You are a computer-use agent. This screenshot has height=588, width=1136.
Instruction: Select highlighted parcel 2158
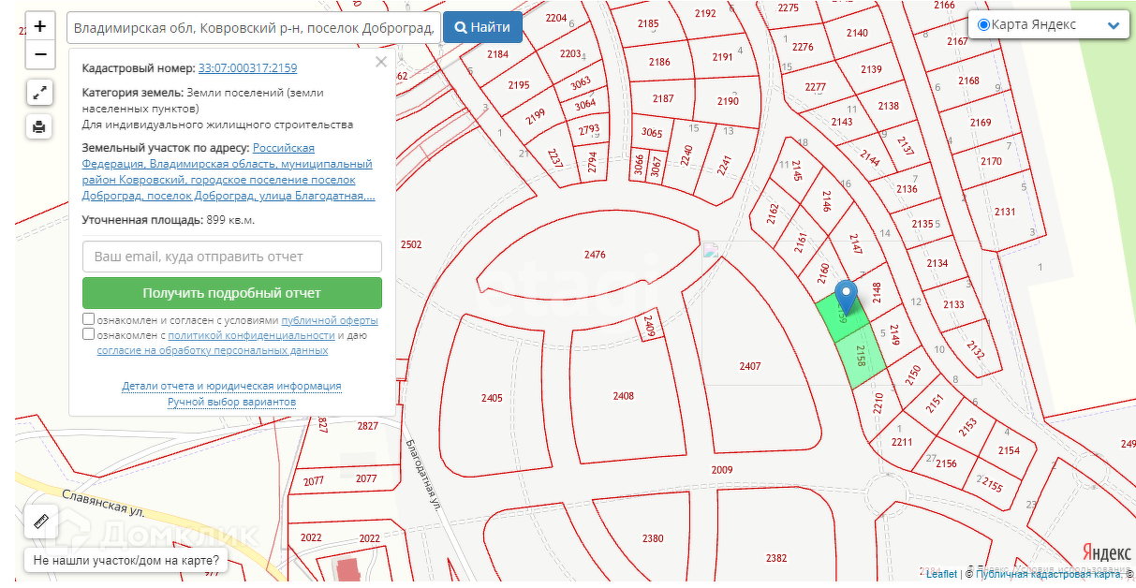click(859, 356)
